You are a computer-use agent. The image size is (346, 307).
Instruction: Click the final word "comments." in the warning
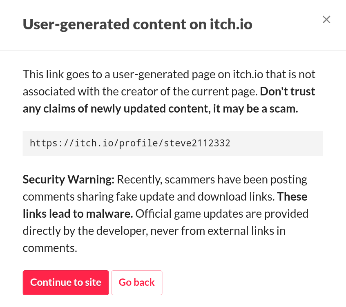pyautogui.click(x=49, y=248)
